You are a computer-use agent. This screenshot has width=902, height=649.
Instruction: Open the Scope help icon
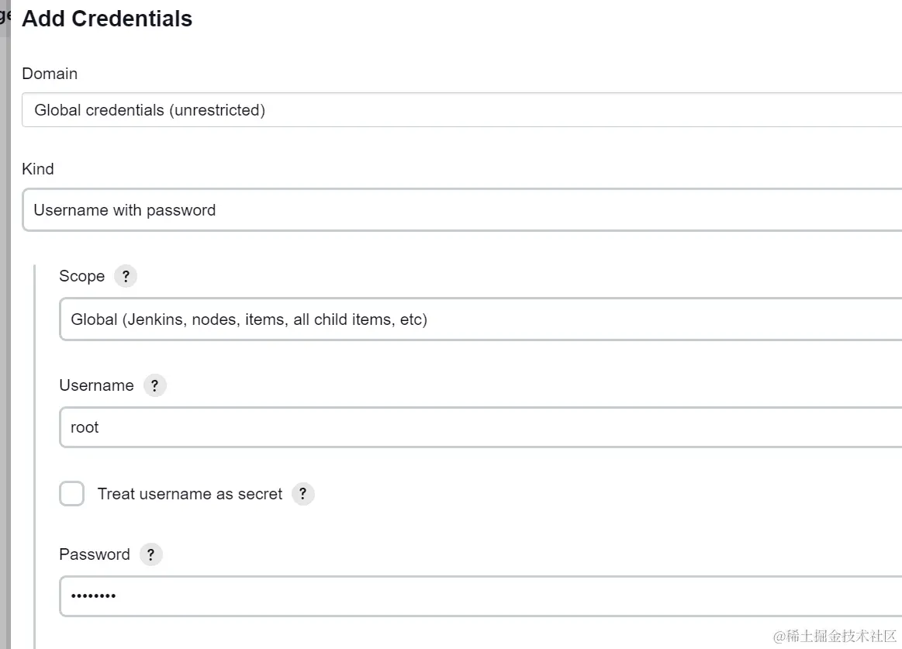click(126, 277)
